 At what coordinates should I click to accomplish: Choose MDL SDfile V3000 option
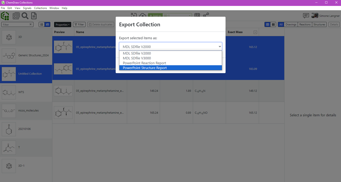pos(170,58)
